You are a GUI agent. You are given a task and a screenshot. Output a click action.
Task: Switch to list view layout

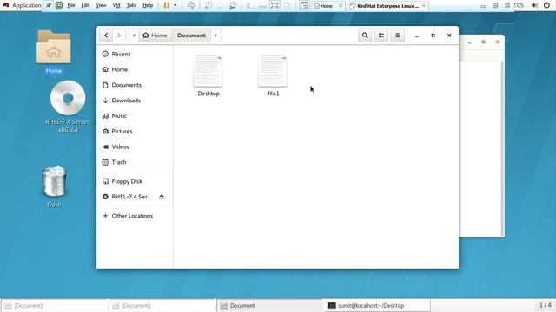pos(381,36)
